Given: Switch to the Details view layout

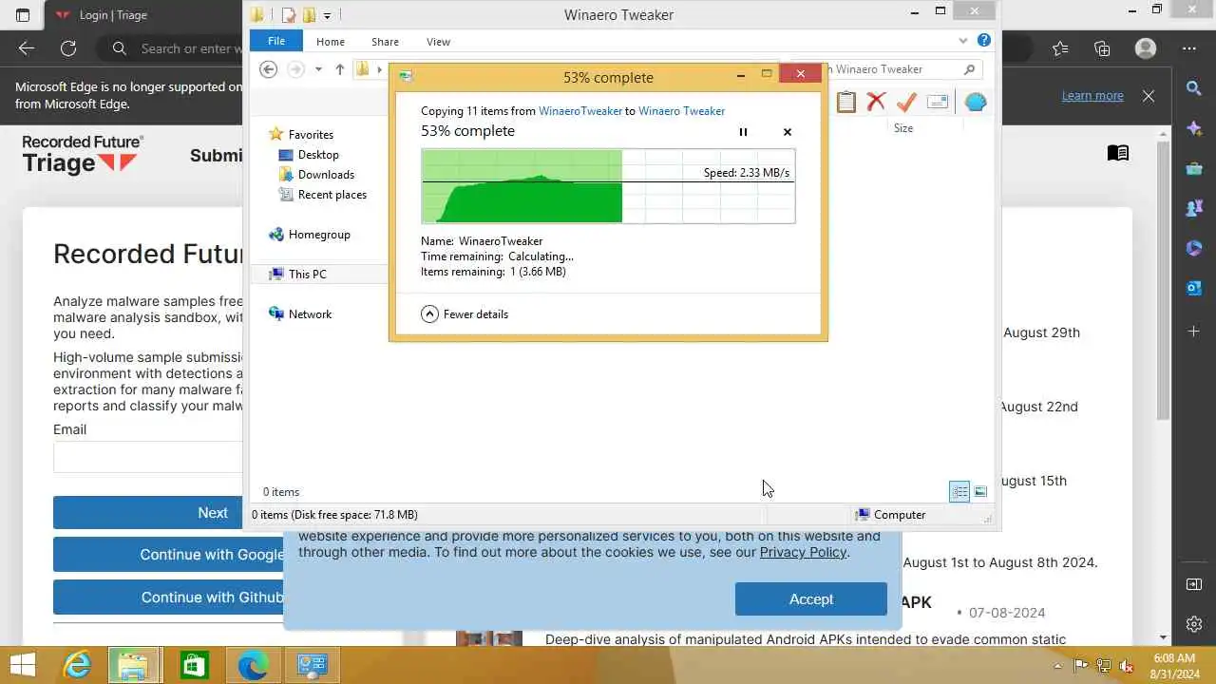Looking at the screenshot, I should tap(959, 491).
